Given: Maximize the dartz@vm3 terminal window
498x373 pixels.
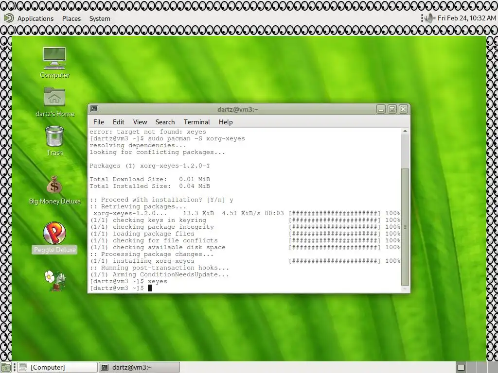Looking at the screenshot, I should pyautogui.click(x=392, y=109).
